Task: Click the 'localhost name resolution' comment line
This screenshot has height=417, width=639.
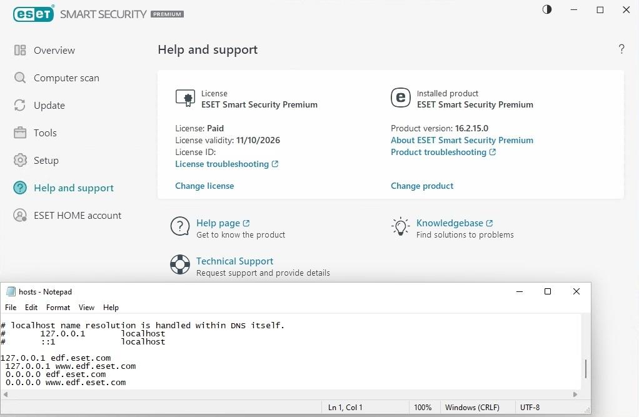Action: click(143, 325)
